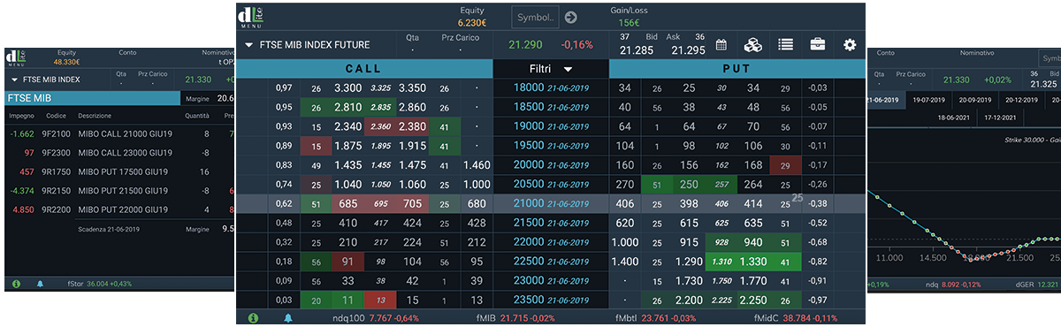Click call ask price 2.380 in red cell
Image resolution: width=1061 pixels, height=327 pixels.
[413, 126]
